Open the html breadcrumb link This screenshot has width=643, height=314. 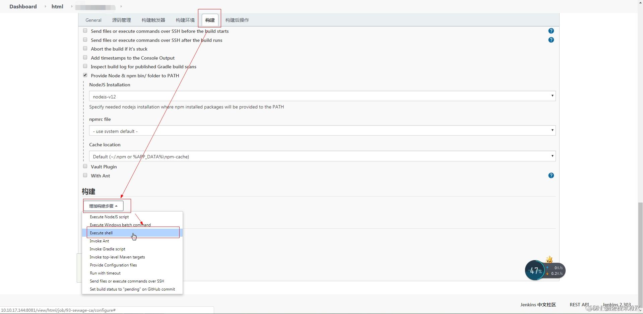tap(57, 6)
